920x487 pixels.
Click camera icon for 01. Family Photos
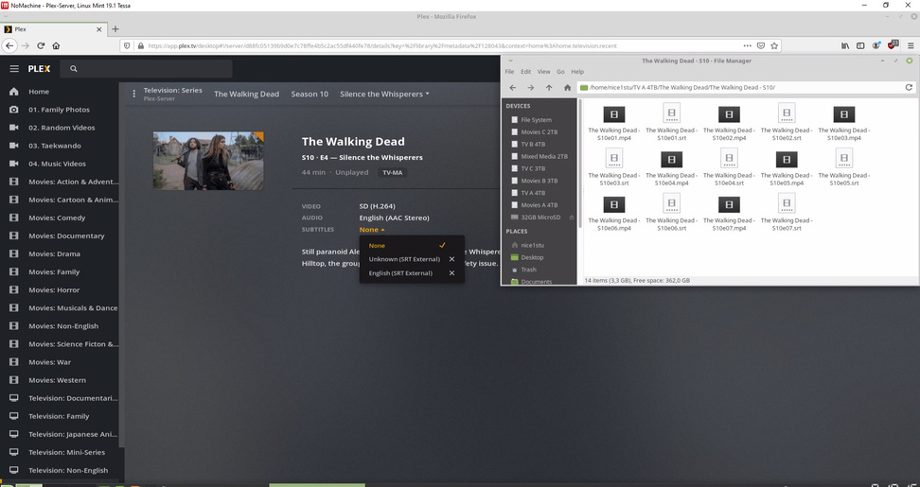(x=14, y=110)
